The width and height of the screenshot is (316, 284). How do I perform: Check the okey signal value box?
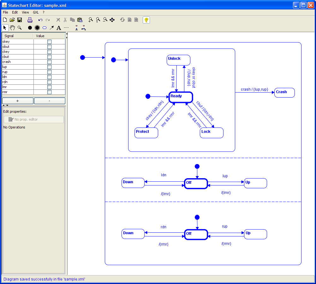pyautogui.click(x=49, y=42)
